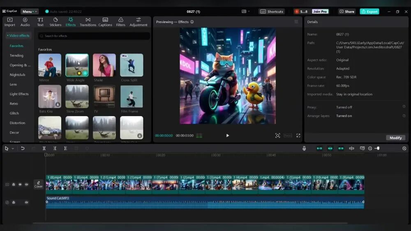The image size is (411, 231).
Task: Click the Export button
Action: click(369, 11)
